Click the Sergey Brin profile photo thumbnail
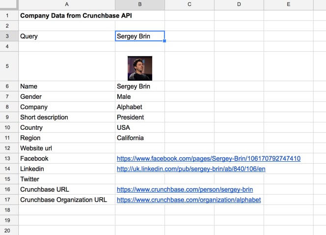Viewport: 326px width, 235px height. click(140, 68)
